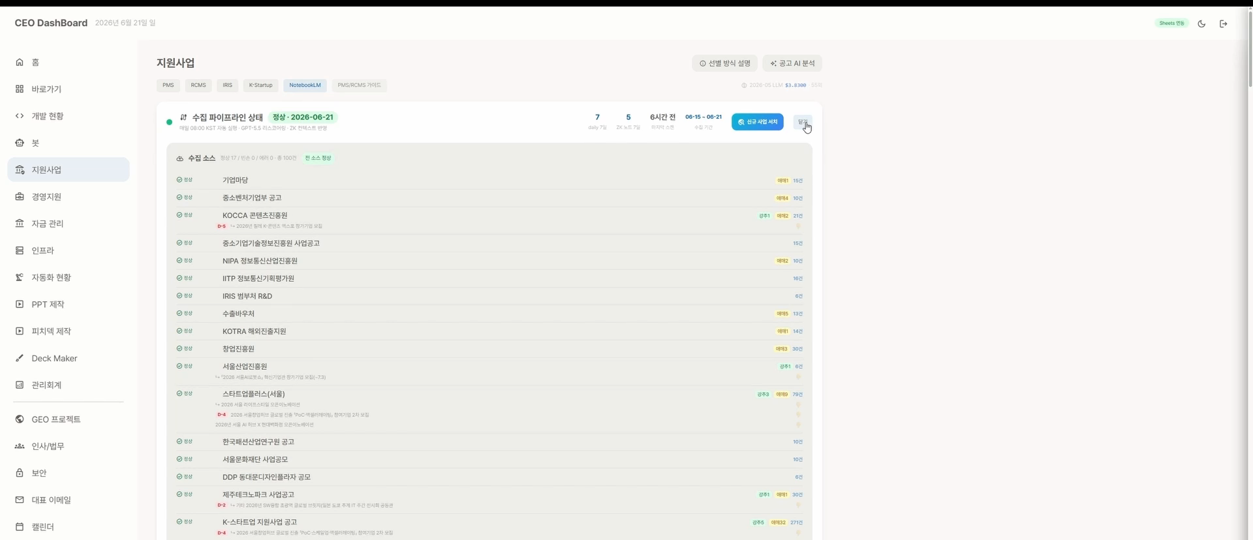
Task: Select 제주테크노파크 사업공고 row
Action: [489, 499]
